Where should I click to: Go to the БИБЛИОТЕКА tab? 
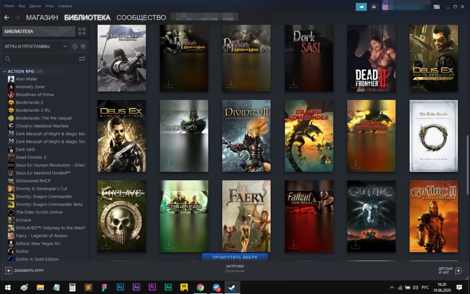(87, 17)
